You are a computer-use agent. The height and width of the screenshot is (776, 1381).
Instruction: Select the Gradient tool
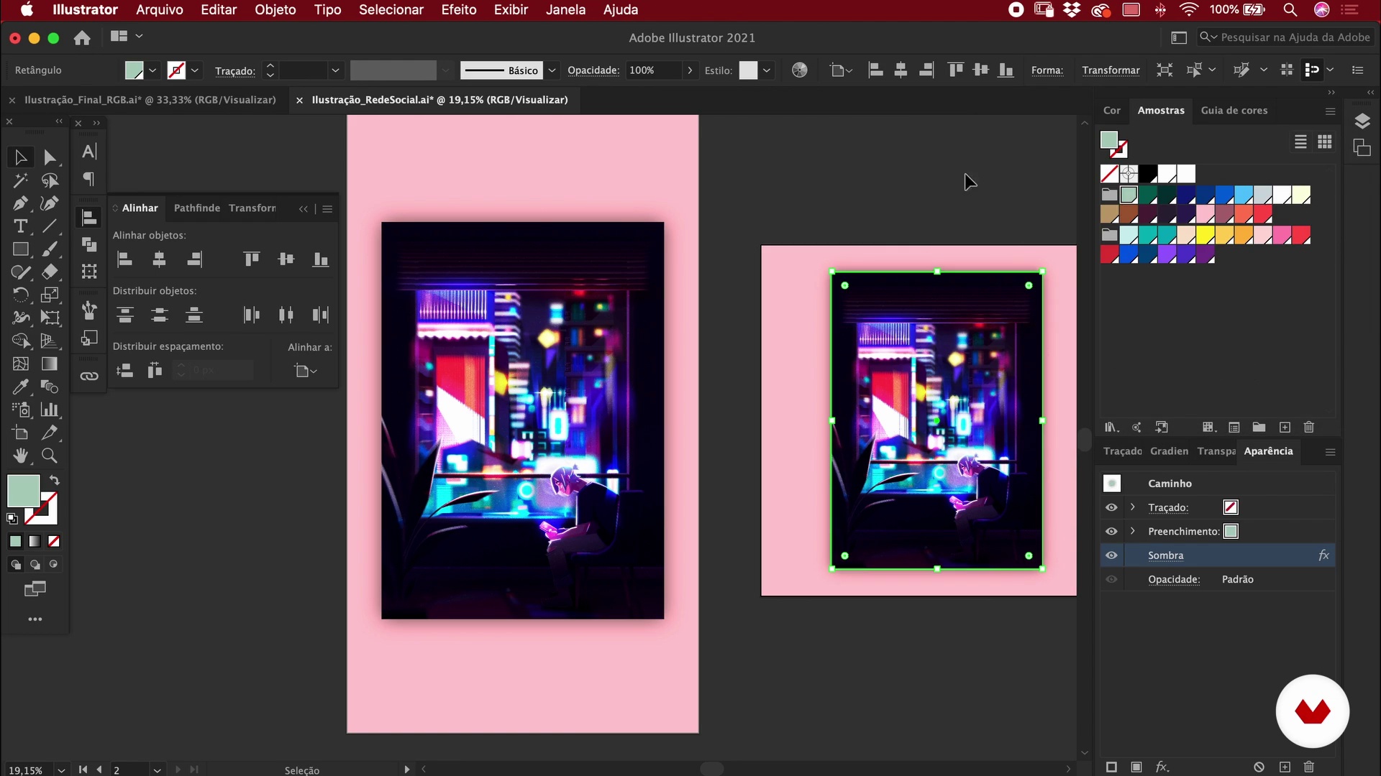coord(49,364)
